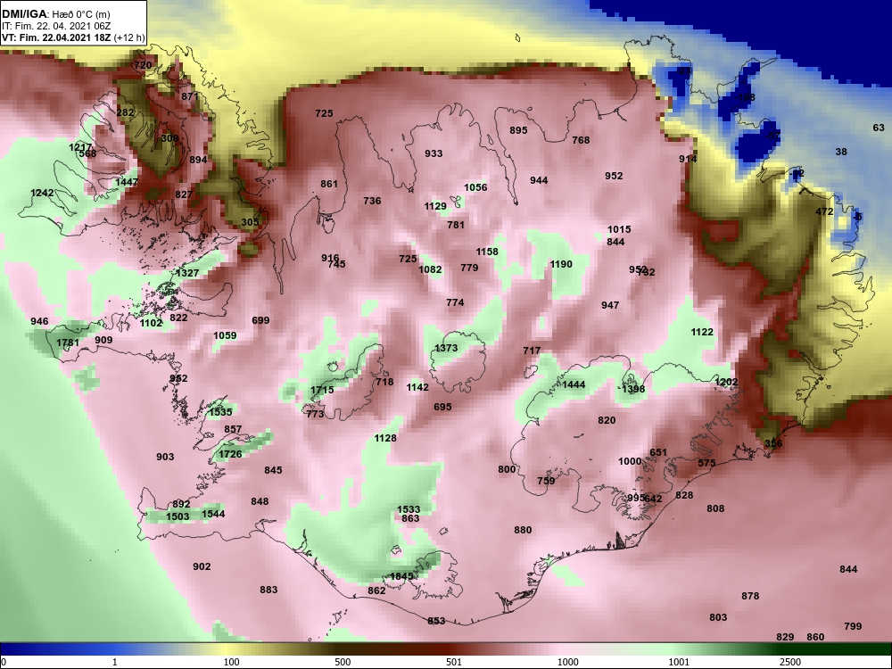Pick the 1715 value label

[322, 390]
